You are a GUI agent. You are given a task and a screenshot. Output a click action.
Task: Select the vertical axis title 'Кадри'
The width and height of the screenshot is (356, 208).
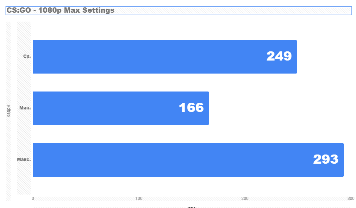(8, 111)
